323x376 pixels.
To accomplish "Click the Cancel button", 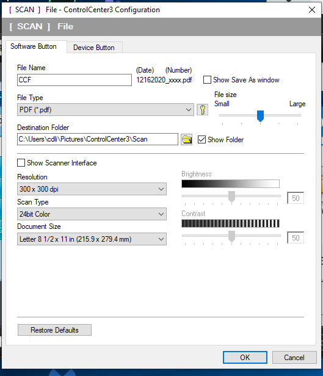I will point(294,358).
